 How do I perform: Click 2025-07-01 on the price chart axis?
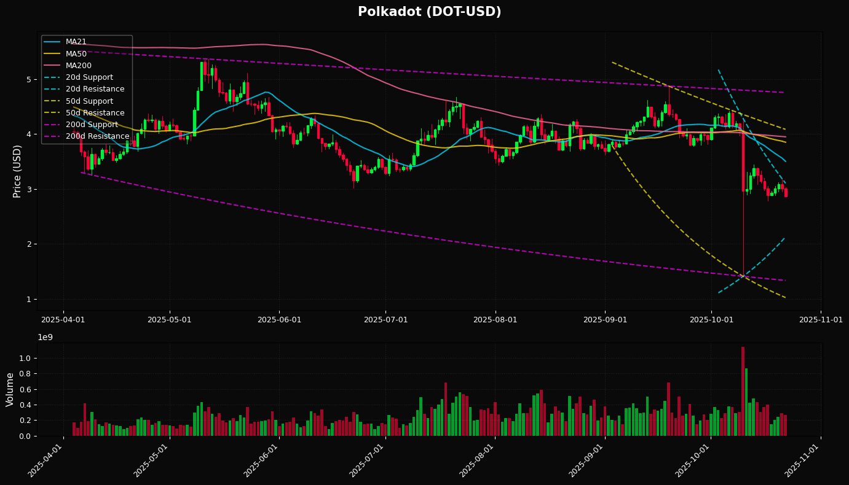[385, 320]
